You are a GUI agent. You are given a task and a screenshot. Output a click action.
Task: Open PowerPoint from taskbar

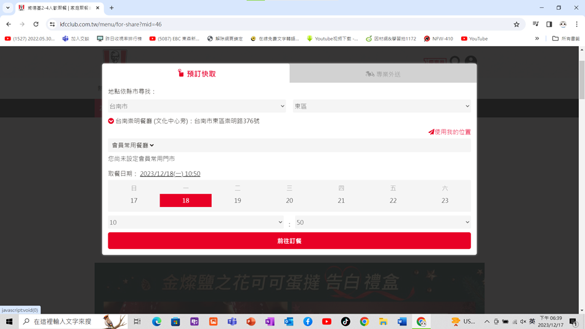[251, 322]
